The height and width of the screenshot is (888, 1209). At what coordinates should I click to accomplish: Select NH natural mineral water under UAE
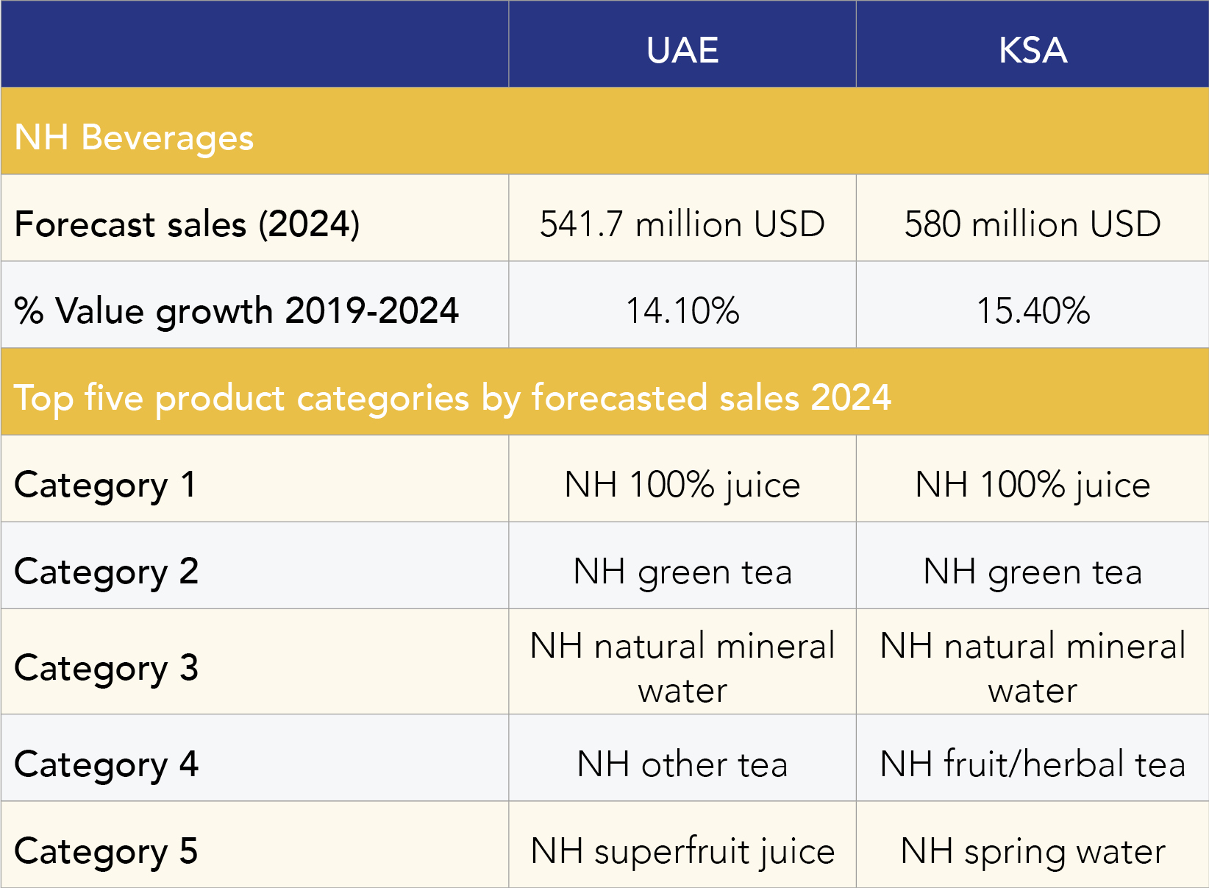point(682,667)
